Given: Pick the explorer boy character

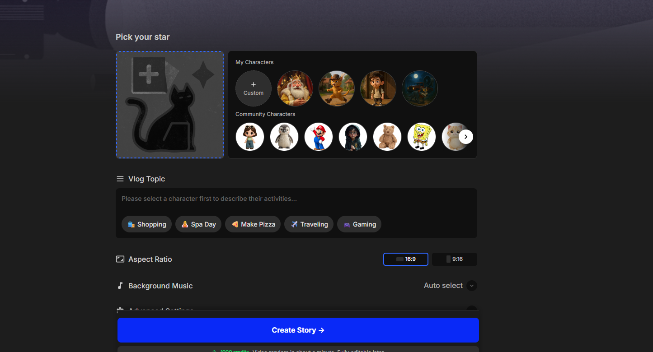Looking at the screenshot, I should (x=378, y=88).
